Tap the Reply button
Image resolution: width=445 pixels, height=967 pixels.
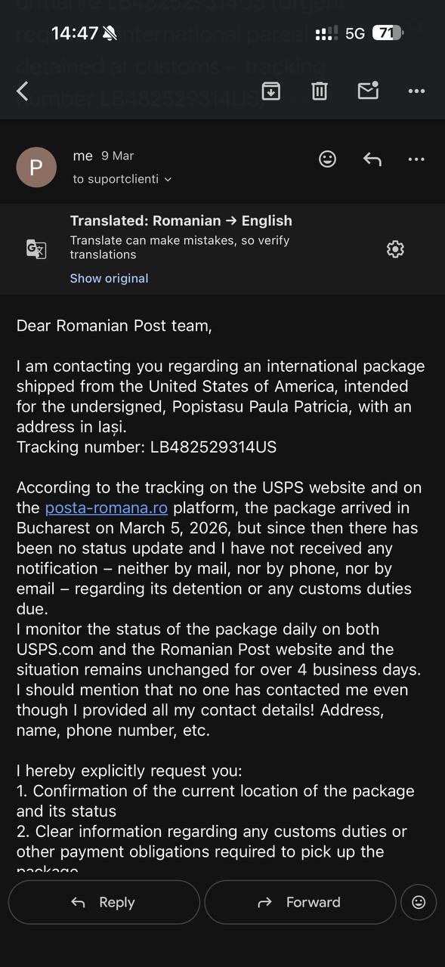pyautogui.click(x=104, y=902)
